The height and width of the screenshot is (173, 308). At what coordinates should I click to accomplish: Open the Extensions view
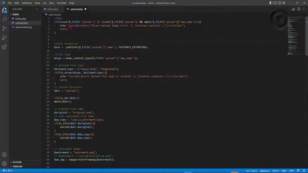[4, 47]
